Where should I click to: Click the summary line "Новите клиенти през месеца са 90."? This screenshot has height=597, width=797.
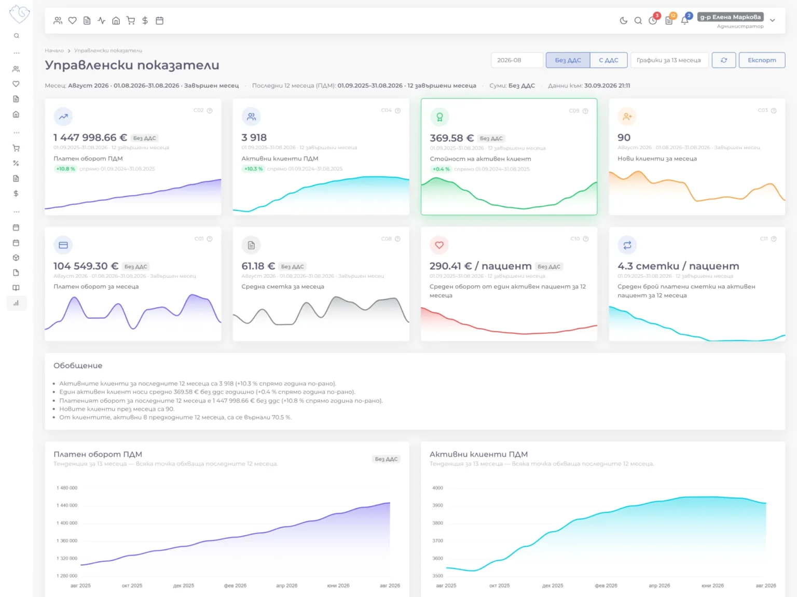[117, 409]
